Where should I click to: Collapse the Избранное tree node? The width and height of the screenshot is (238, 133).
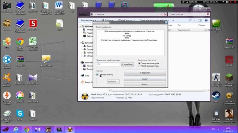click(x=80, y=26)
